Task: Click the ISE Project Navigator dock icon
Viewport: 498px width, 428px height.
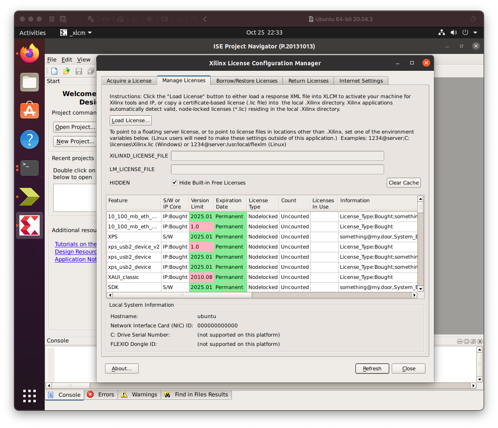Action: [x=30, y=197]
